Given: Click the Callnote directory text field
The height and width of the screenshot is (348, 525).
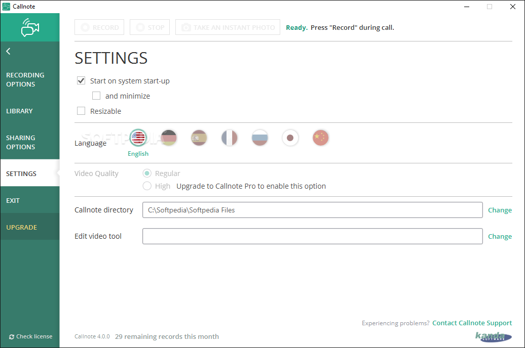Looking at the screenshot, I should [312, 210].
